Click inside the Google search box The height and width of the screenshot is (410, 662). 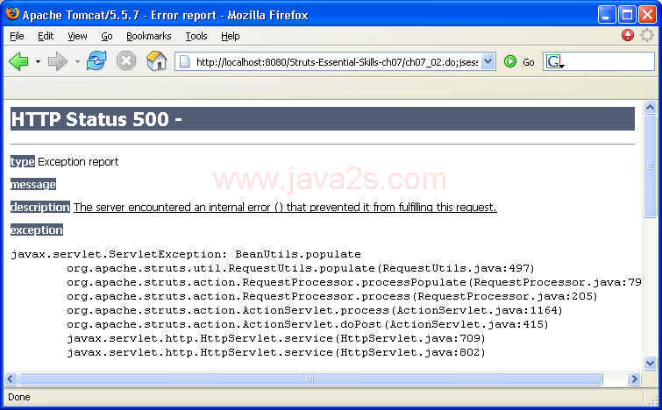click(x=605, y=61)
